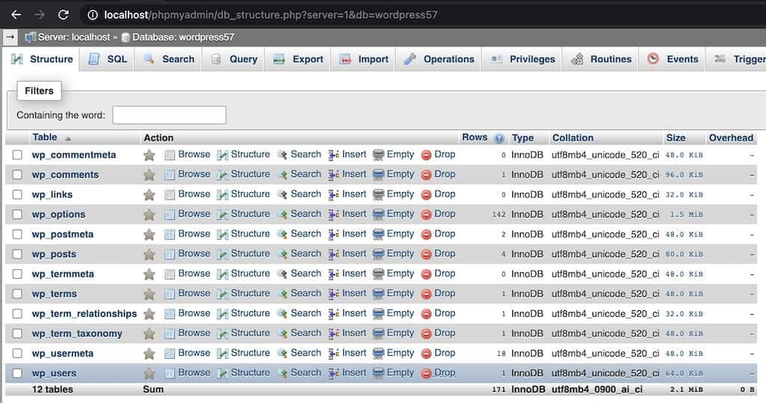Click the navigation panel arrow toggle icon
This screenshot has height=403, width=766.
pyautogui.click(x=10, y=37)
